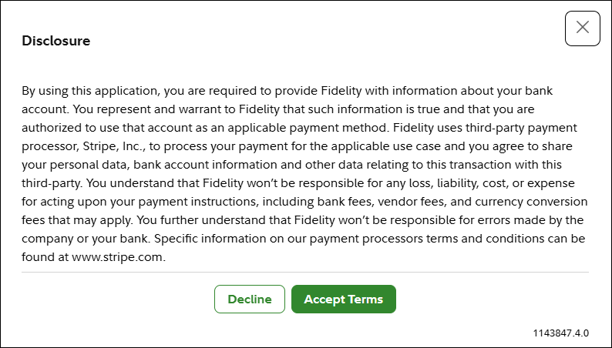Decline the disclosure terms
Screen dimensions: 612x348
(250, 299)
